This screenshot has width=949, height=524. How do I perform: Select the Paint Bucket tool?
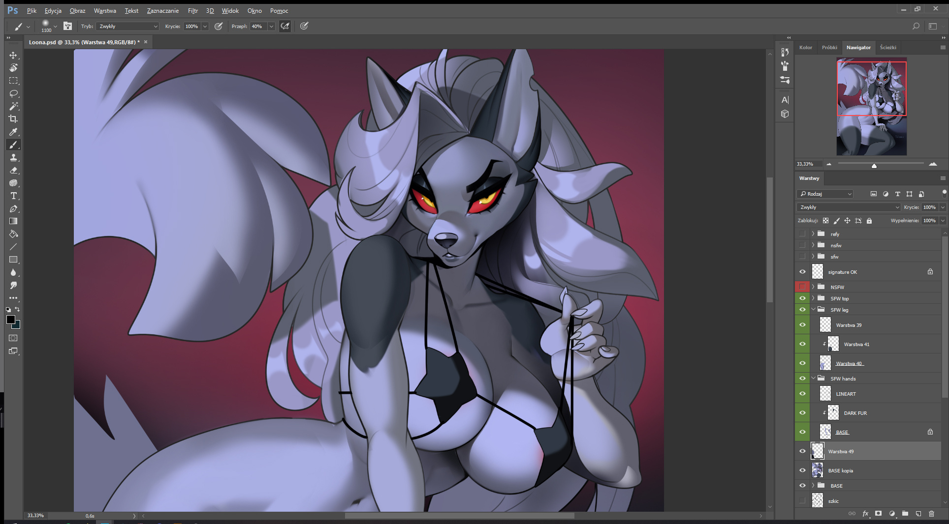click(13, 234)
